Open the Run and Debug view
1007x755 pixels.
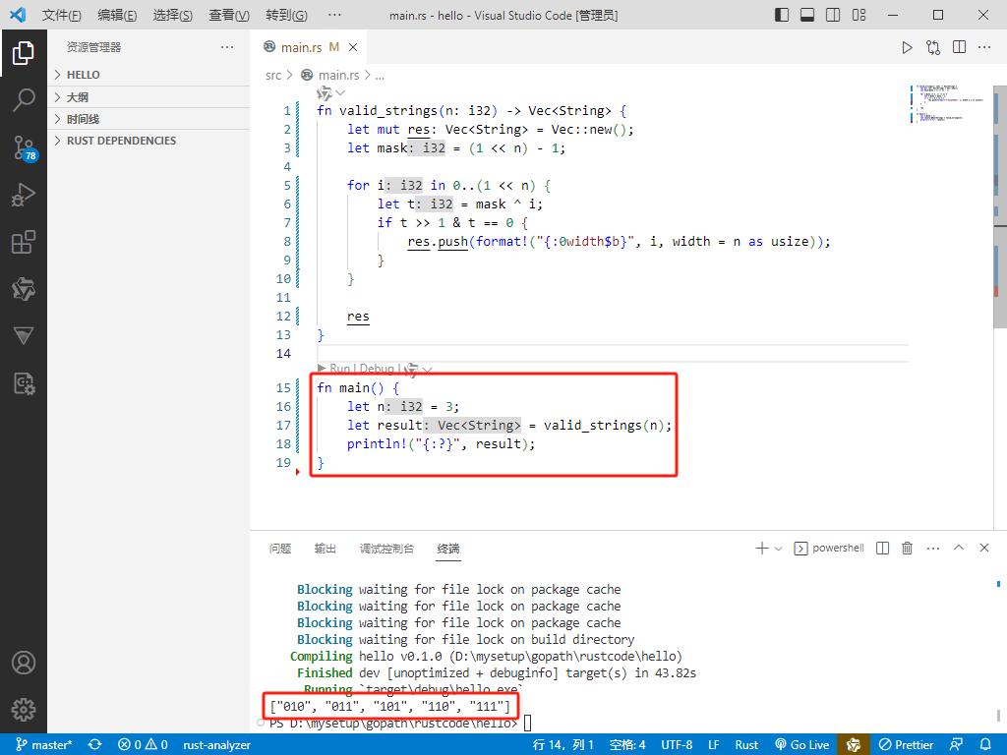click(24, 195)
